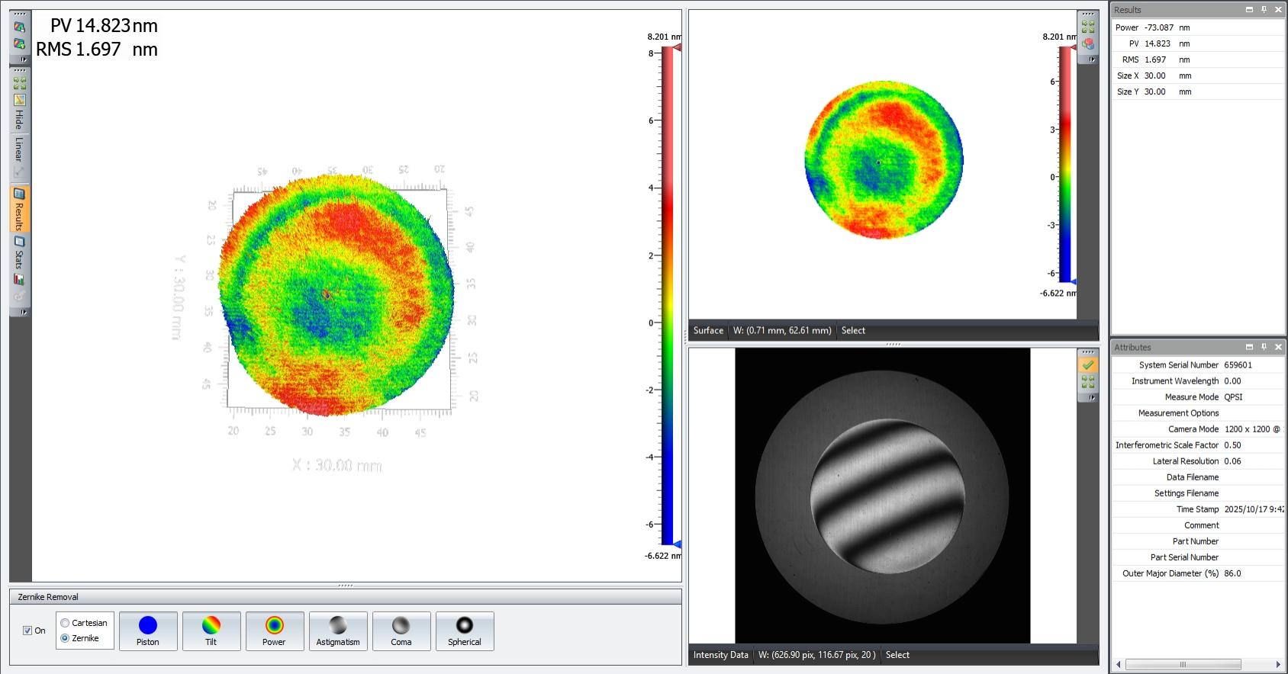This screenshot has height=674, width=1288.
Task: Toggle the Zernike Removal On checkbox
Action: tap(27, 631)
